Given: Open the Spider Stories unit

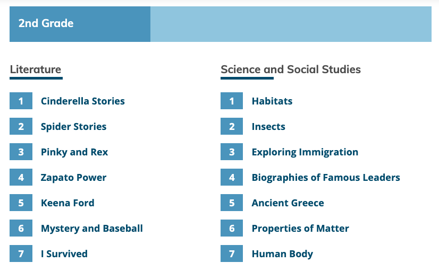Looking at the screenshot, I should coord(74,127).
